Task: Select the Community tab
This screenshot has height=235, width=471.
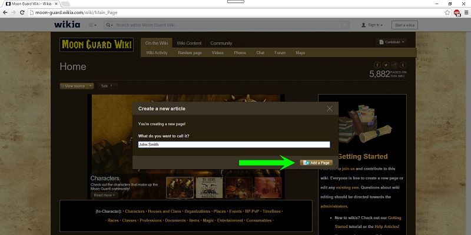Action: (x=221, y=43)
